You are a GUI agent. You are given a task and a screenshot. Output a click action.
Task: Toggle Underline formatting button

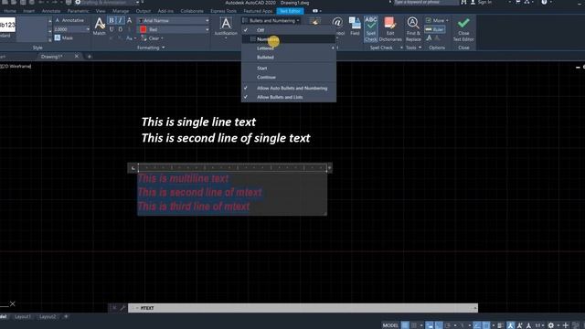[112, 29]
